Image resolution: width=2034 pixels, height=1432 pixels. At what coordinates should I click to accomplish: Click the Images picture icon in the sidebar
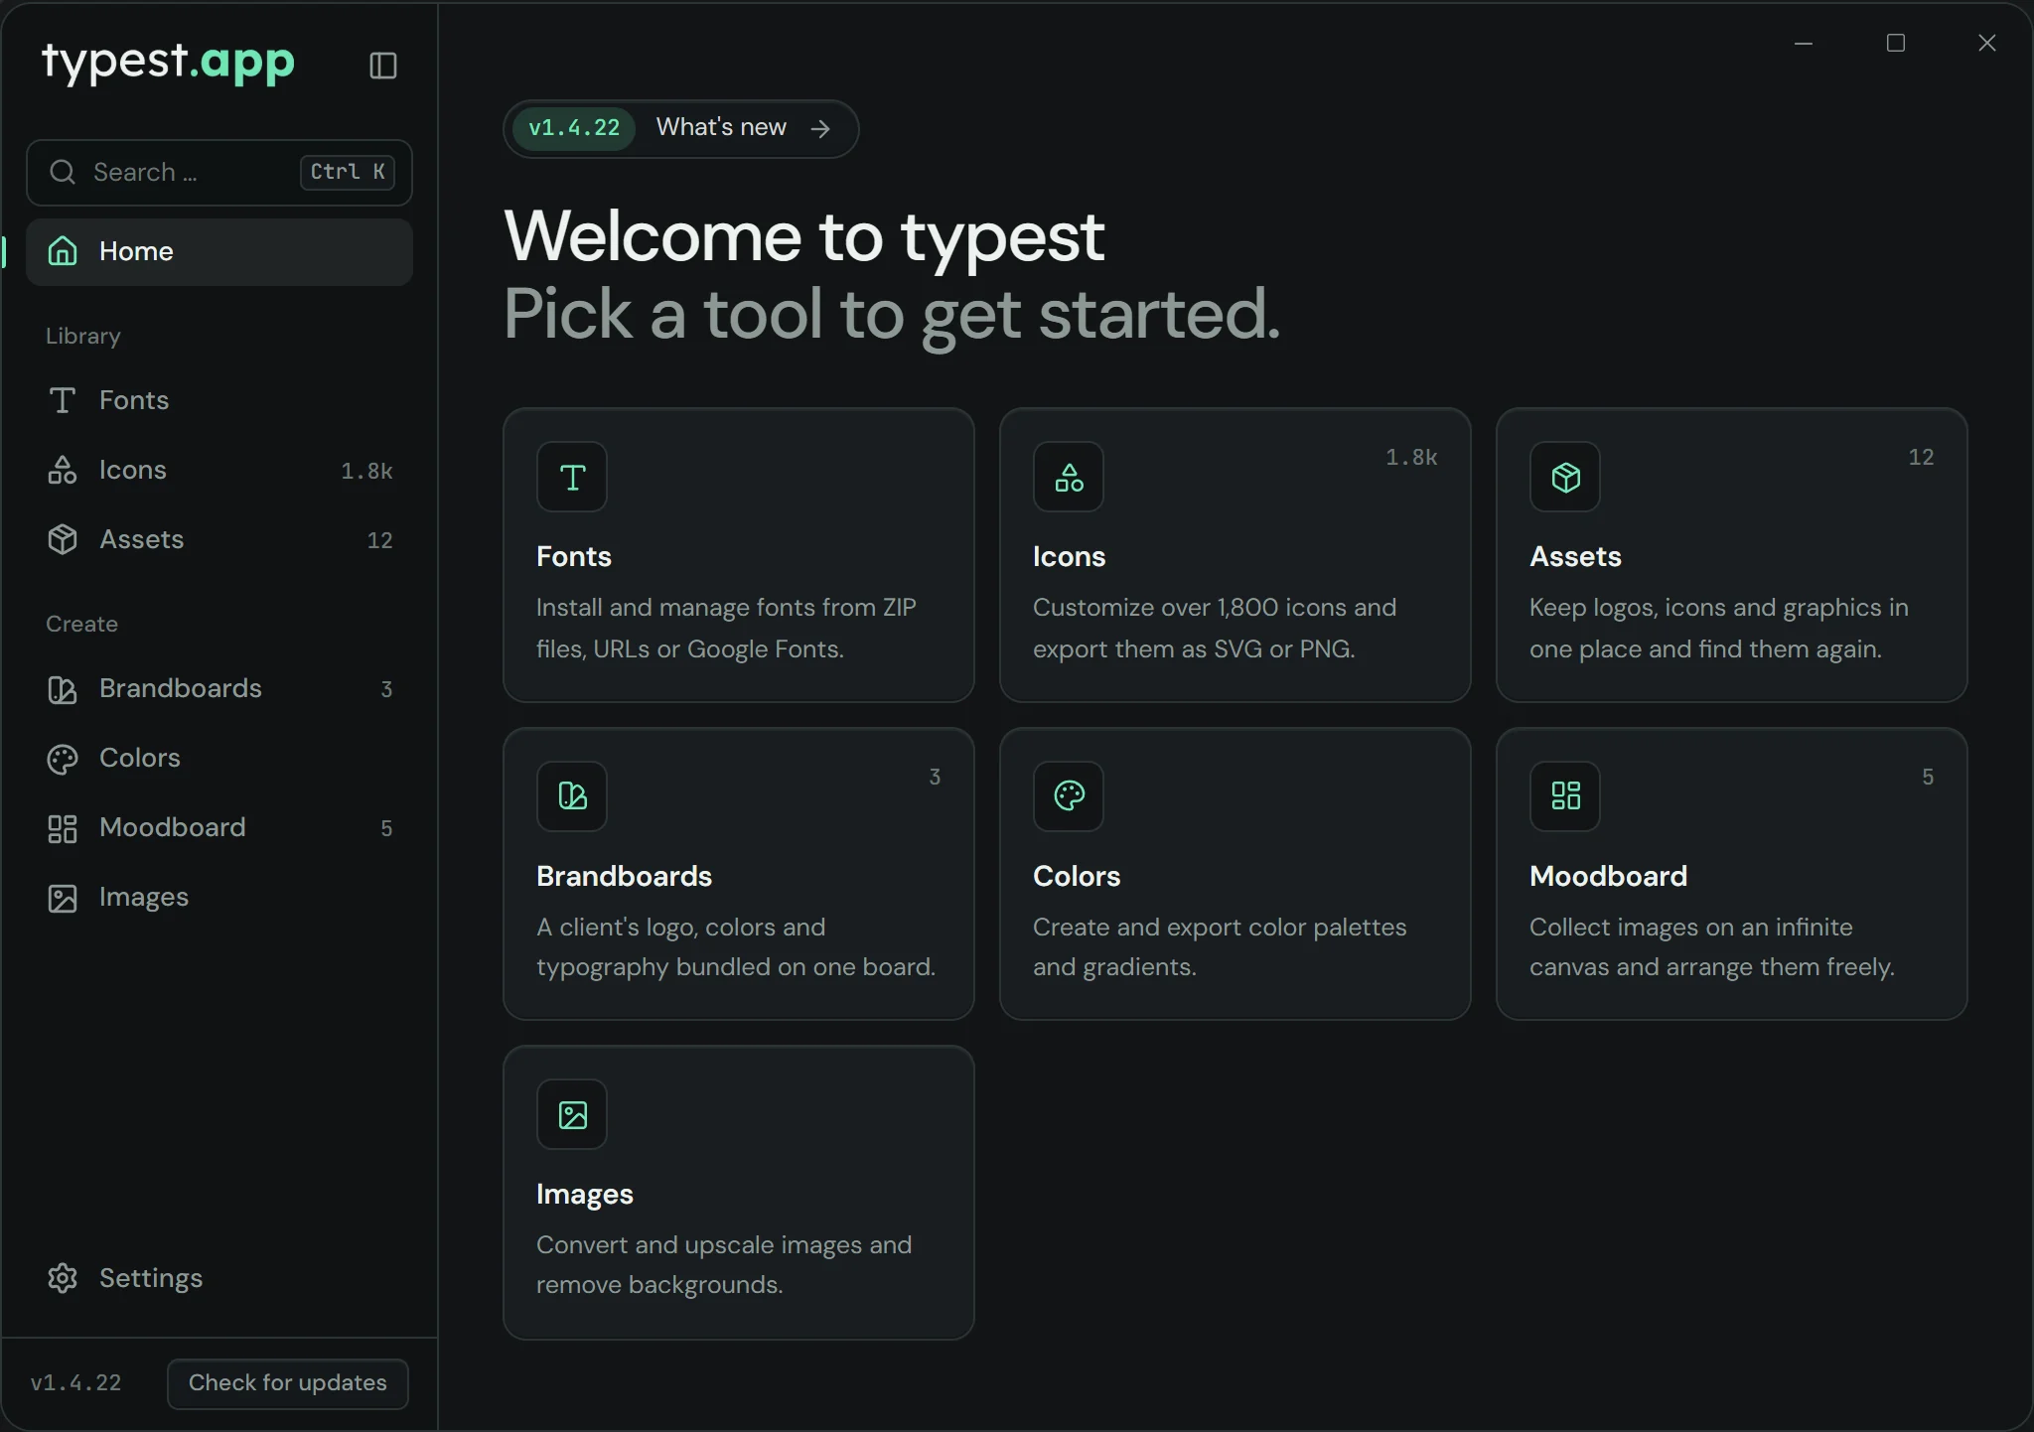pos(63,898)
